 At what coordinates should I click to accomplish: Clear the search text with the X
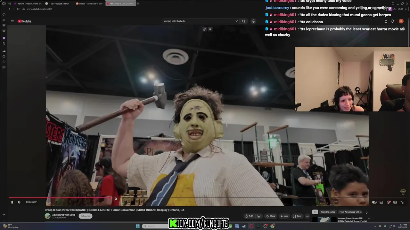[237, 21]
